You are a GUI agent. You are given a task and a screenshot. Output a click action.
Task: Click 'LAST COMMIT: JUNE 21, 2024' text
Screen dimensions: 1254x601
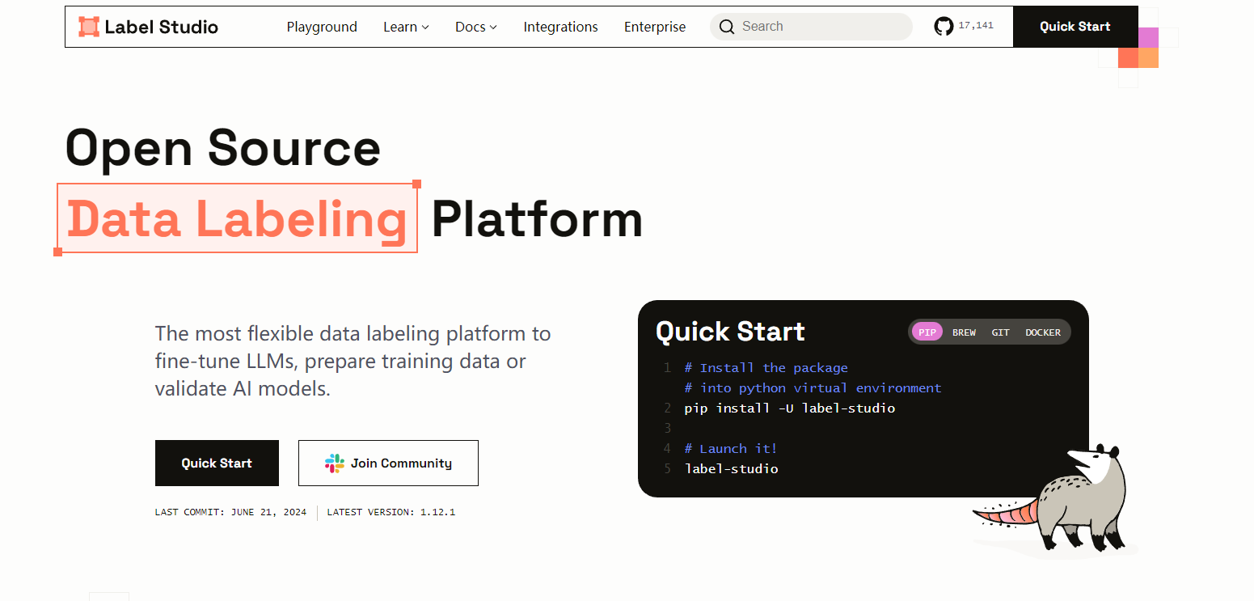230,512
